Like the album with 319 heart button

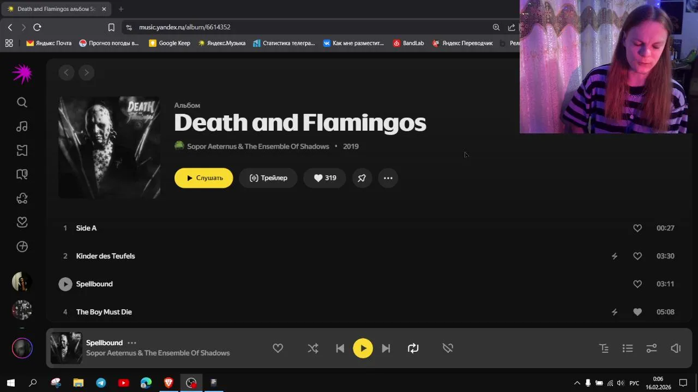[x=324, y=178]
